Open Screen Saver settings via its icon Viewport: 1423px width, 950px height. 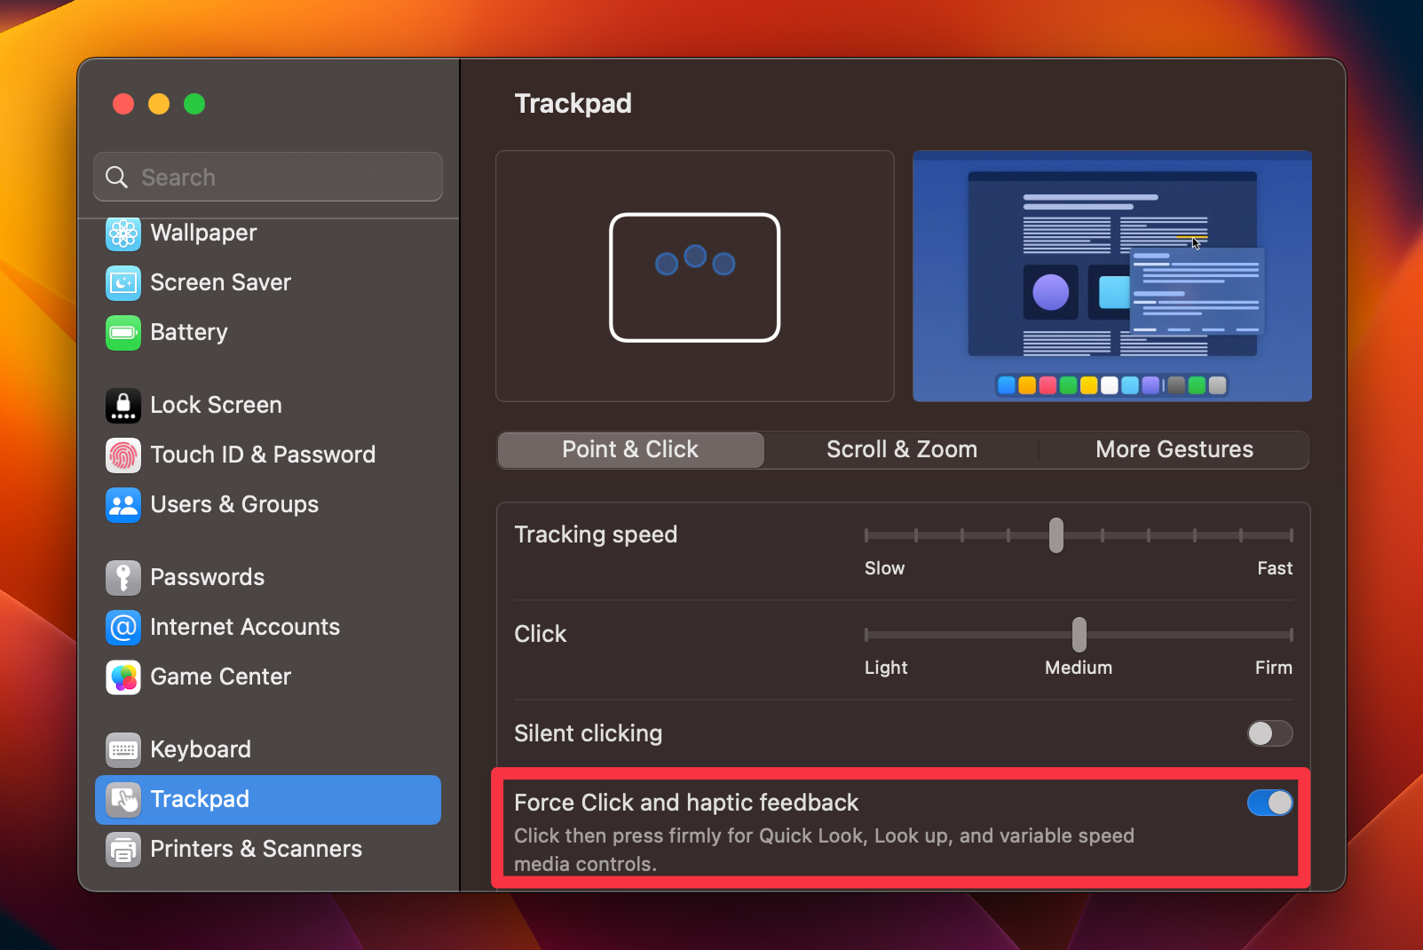pyautogui.click(x=123, y=282)
